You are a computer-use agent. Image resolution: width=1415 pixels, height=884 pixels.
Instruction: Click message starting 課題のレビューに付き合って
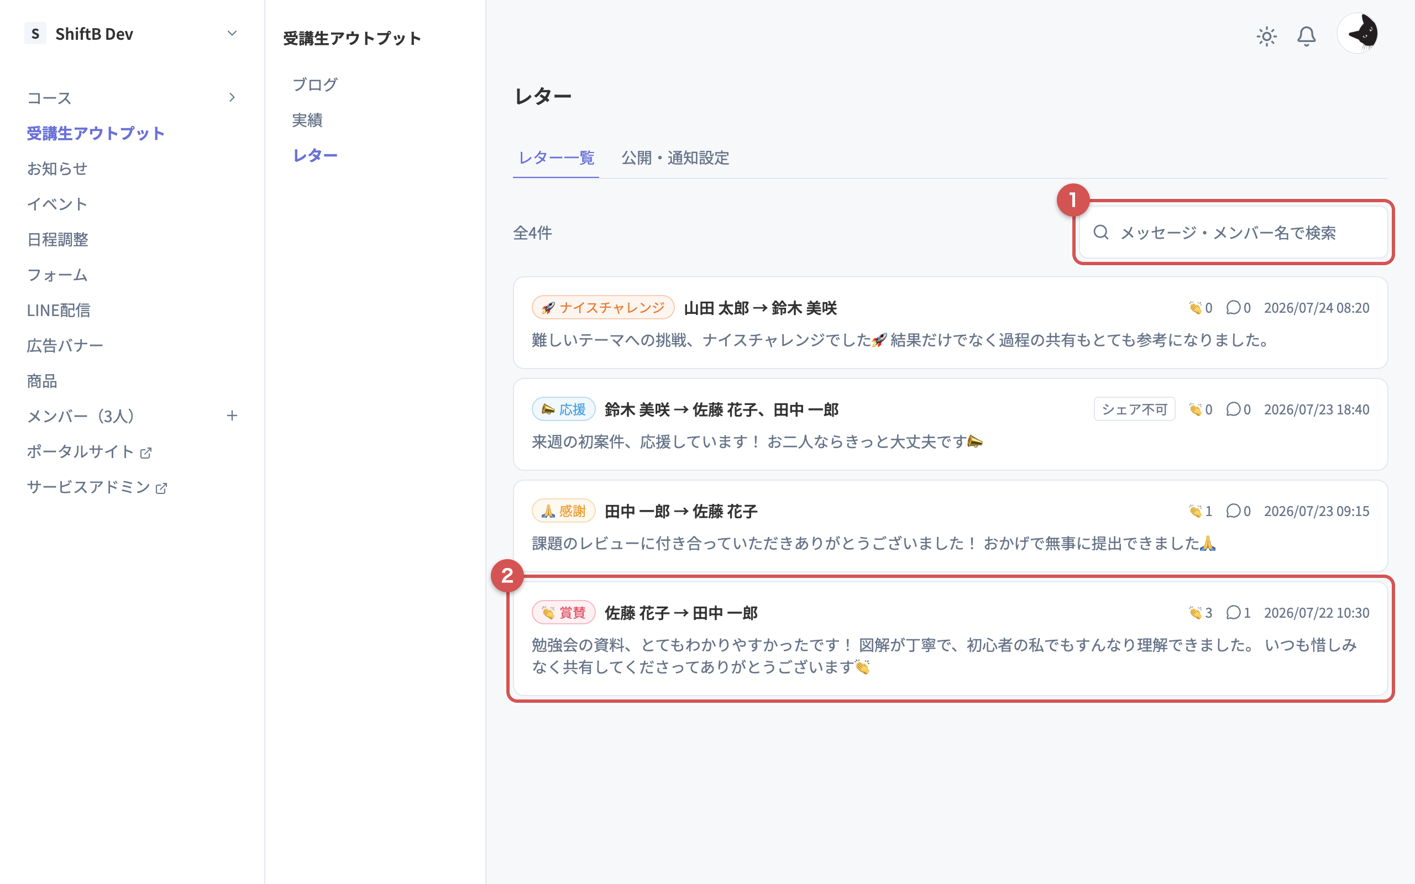(x=873, y=543)
